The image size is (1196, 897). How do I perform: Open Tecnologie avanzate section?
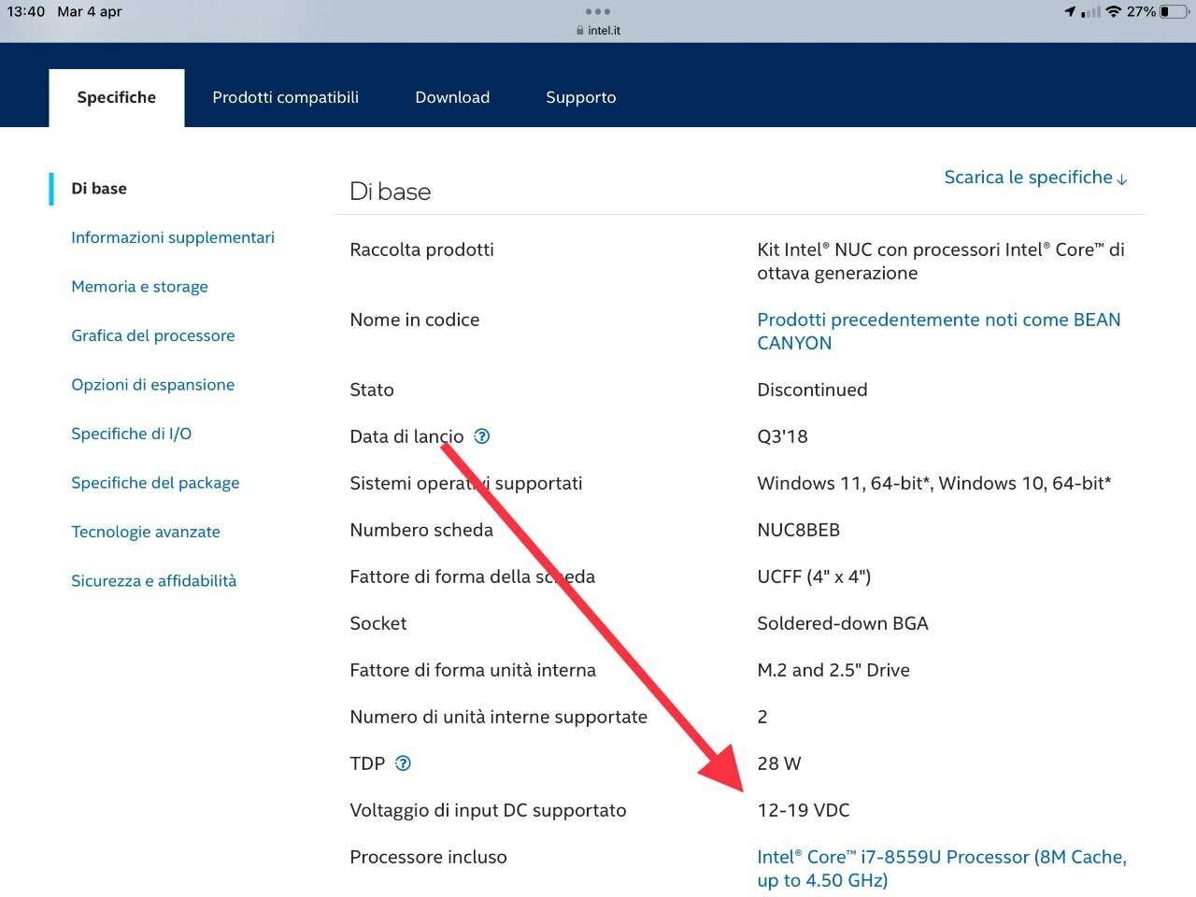(146, 532)
